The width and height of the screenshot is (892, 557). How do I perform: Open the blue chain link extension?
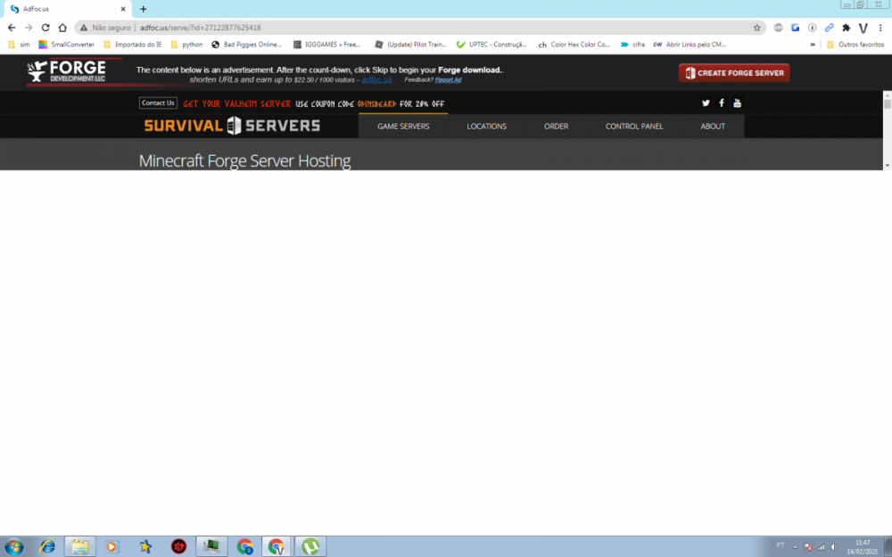tap(830, 28)
